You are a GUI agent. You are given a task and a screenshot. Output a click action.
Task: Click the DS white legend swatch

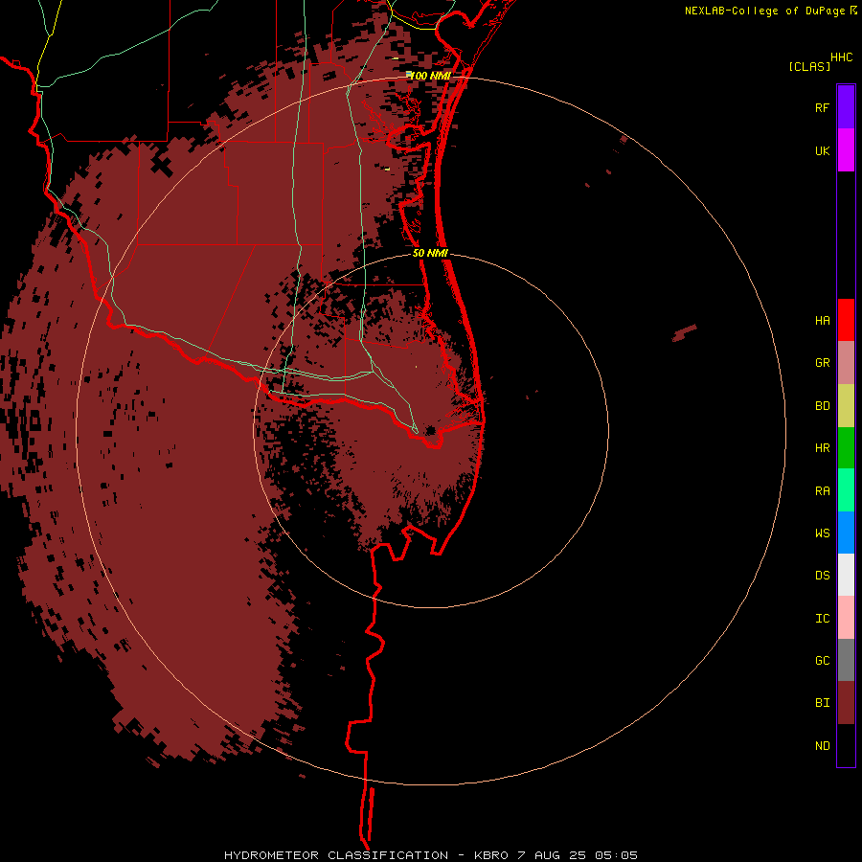[846, 575]
